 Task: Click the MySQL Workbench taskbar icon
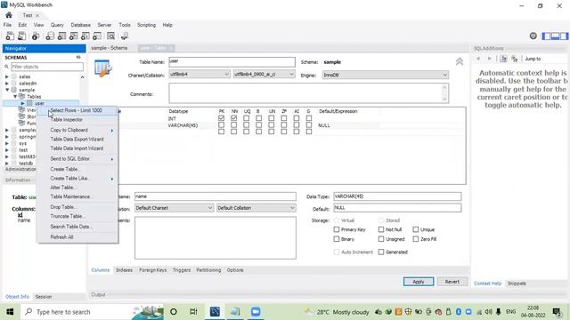coord(215,312)
